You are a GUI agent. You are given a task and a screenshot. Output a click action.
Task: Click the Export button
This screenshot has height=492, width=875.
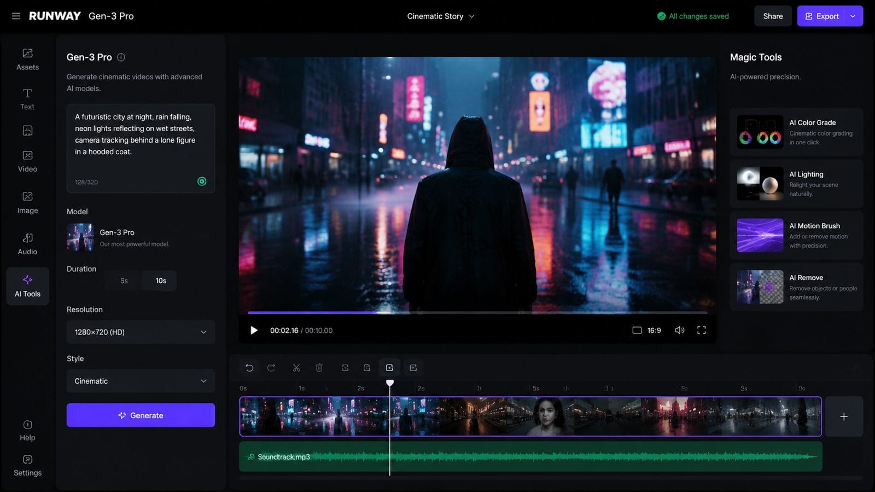pyautogui.click(x=822, y=16)
